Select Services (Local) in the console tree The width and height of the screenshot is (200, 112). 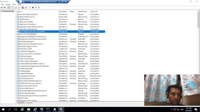coord(8,11)
